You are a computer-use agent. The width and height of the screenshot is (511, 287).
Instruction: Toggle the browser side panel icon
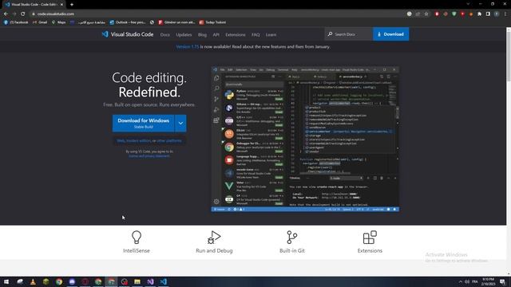tap(488, 14)
